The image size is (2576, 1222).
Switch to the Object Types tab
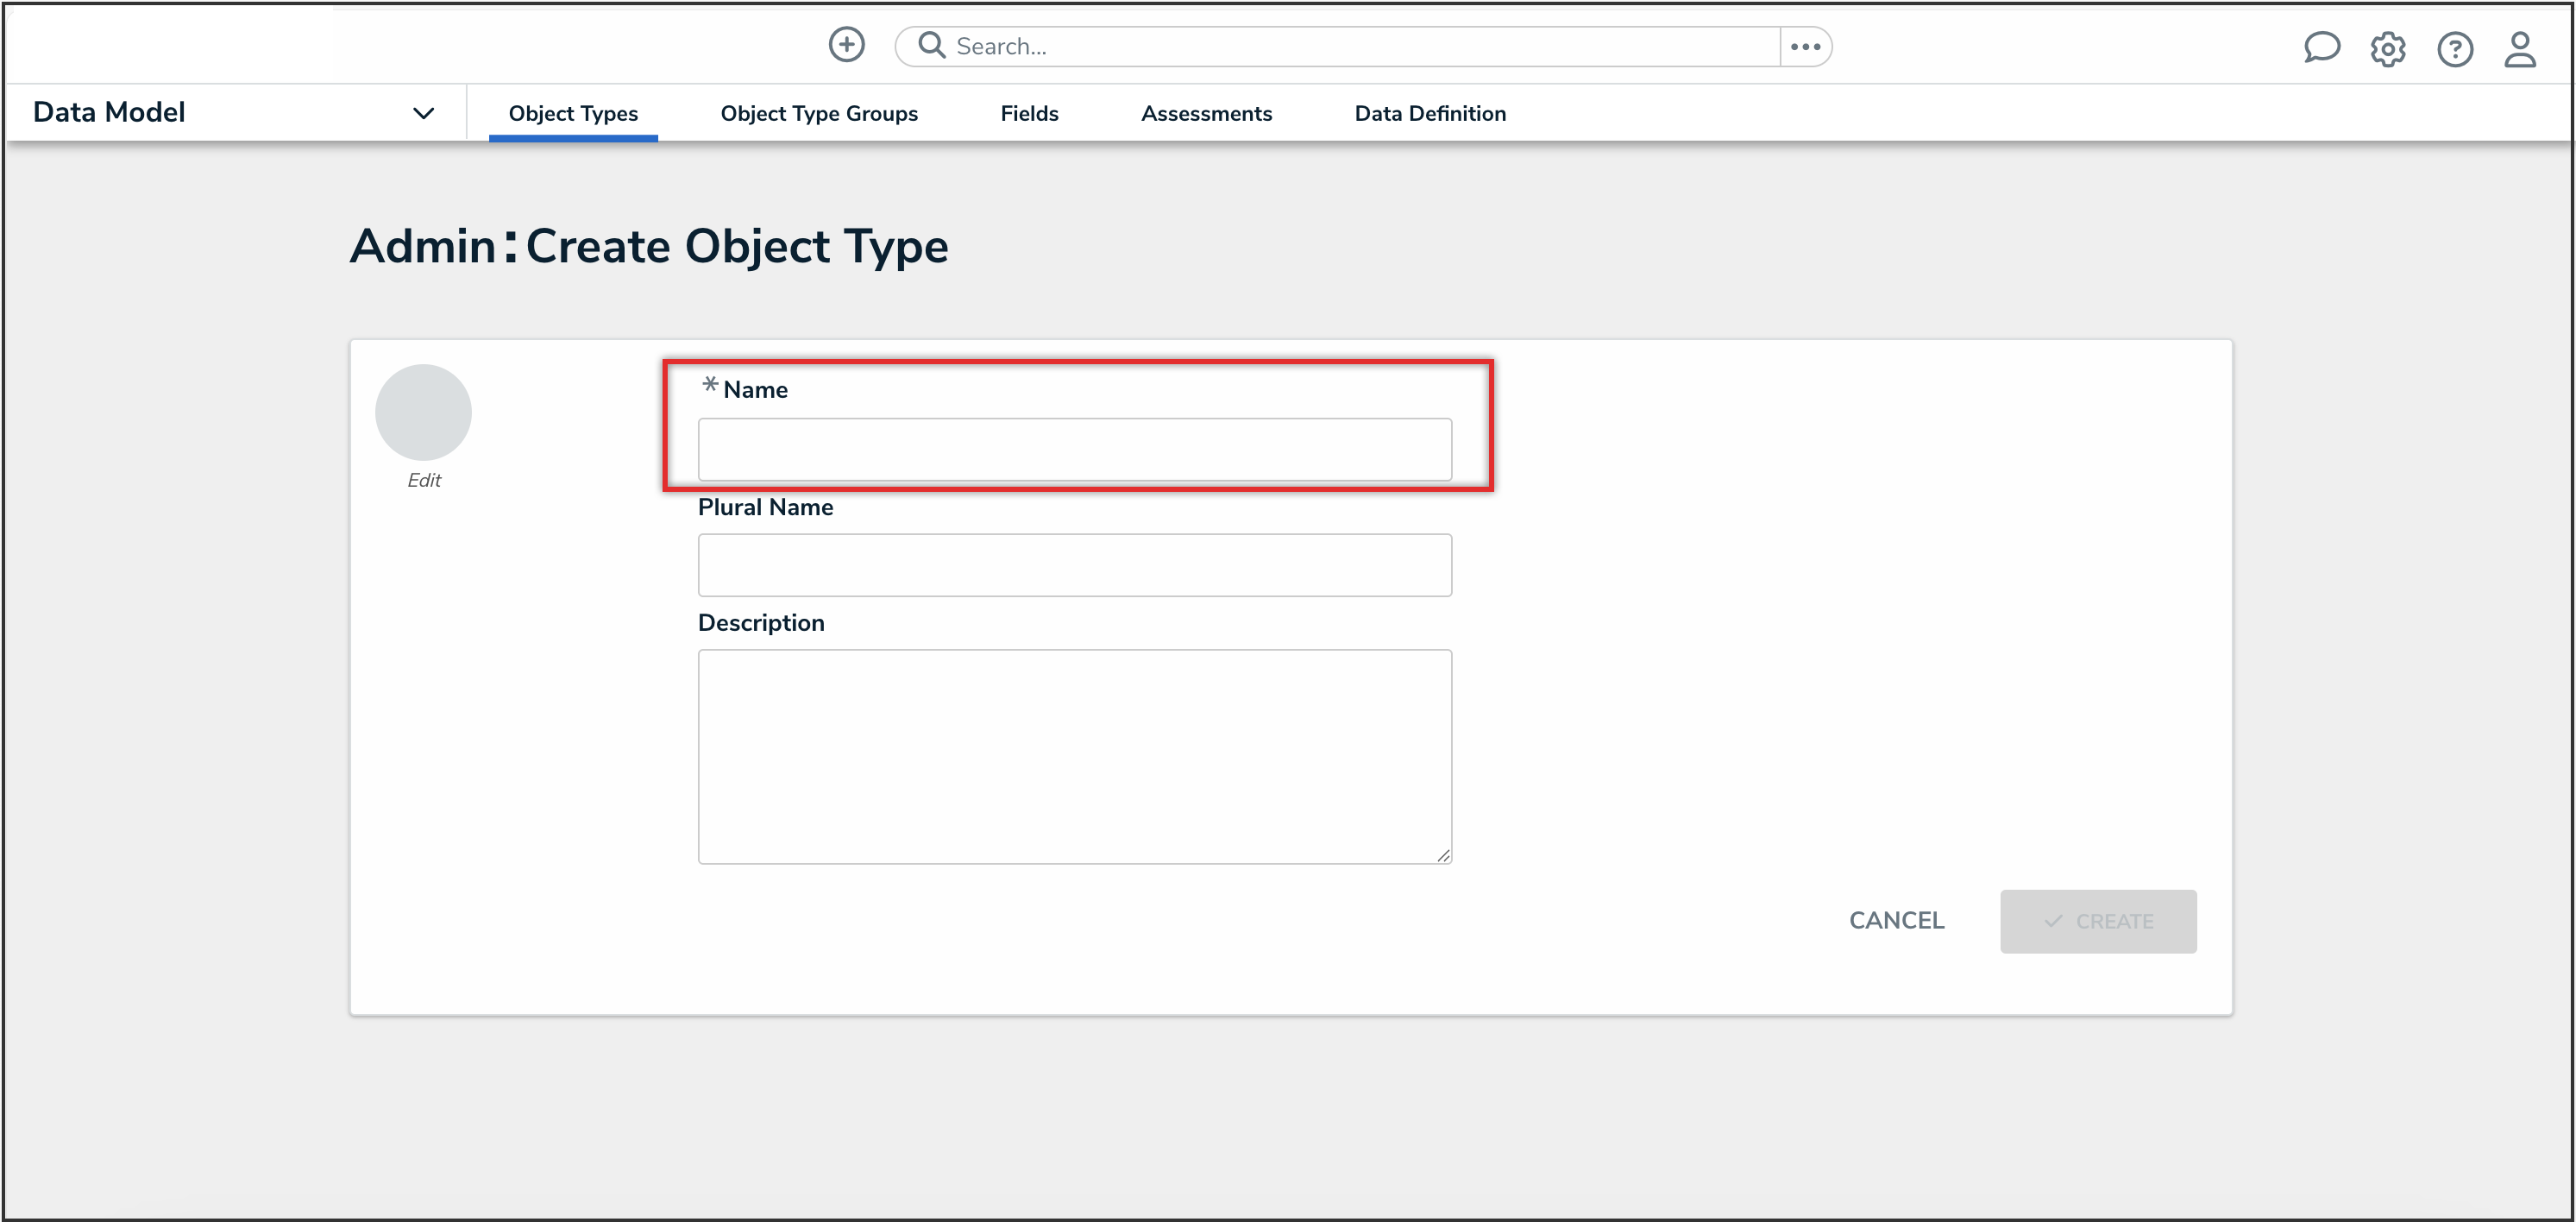pos(573,113)
